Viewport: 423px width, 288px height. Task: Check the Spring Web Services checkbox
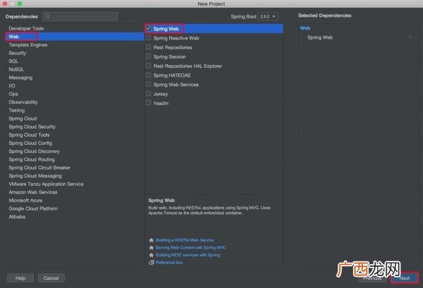pos(148,84)
